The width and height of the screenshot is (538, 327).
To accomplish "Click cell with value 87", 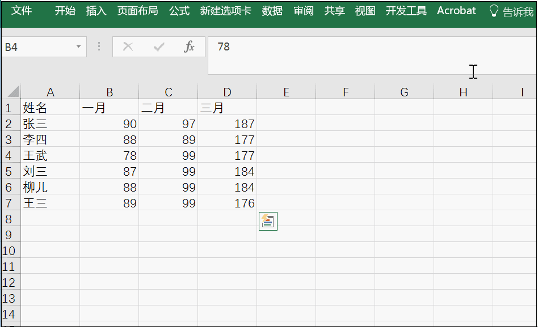I will pos(110,171).
